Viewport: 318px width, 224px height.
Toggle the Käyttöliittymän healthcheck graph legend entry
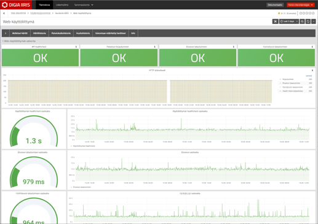(x=84, y=146)
